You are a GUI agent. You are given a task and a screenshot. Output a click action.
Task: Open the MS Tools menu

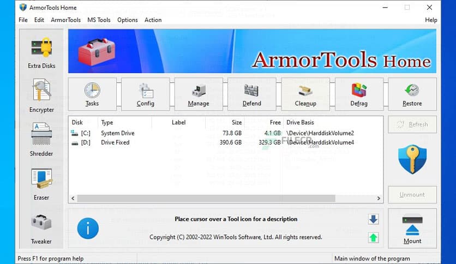point(99,20)
